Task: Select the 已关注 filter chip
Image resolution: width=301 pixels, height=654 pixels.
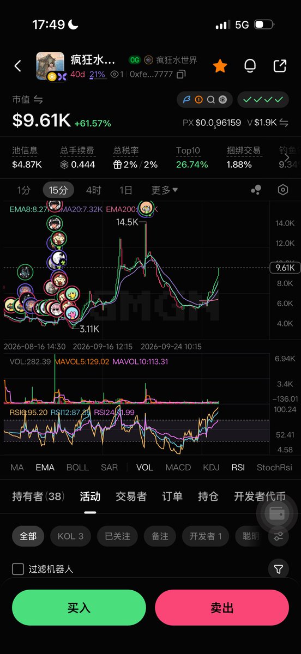Action: click(118, 536)
